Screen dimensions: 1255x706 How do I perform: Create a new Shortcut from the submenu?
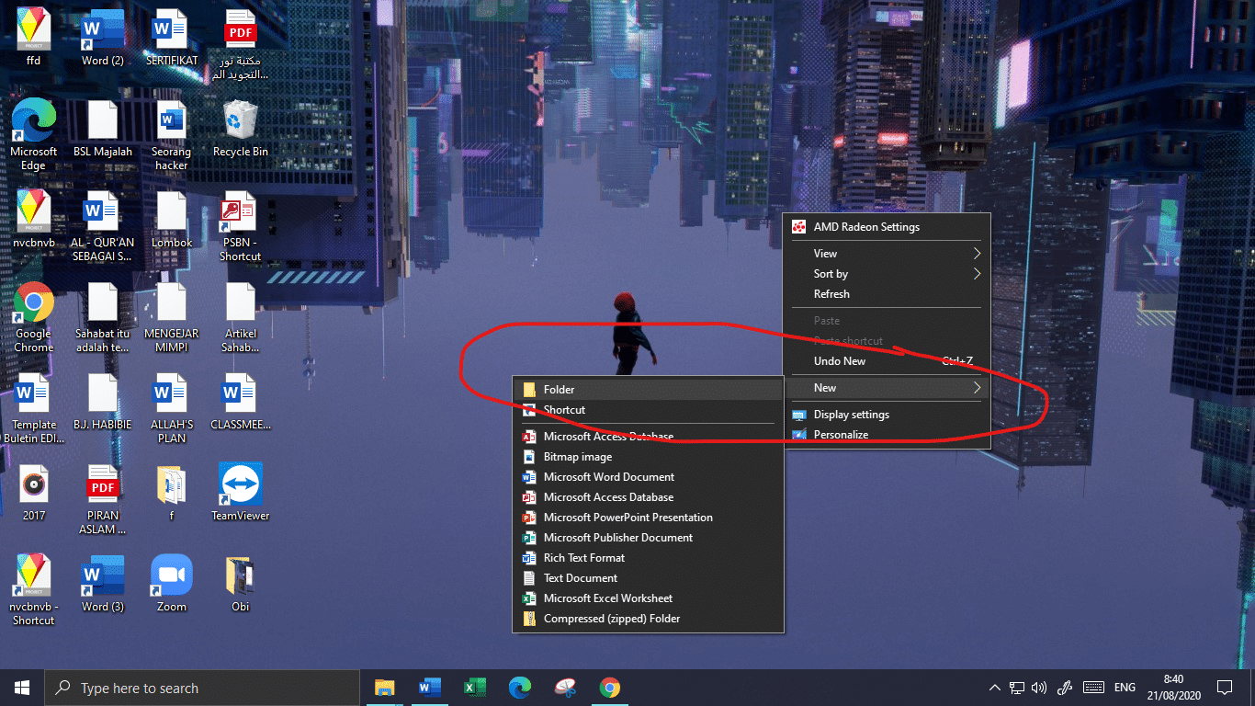click(648, 410)
